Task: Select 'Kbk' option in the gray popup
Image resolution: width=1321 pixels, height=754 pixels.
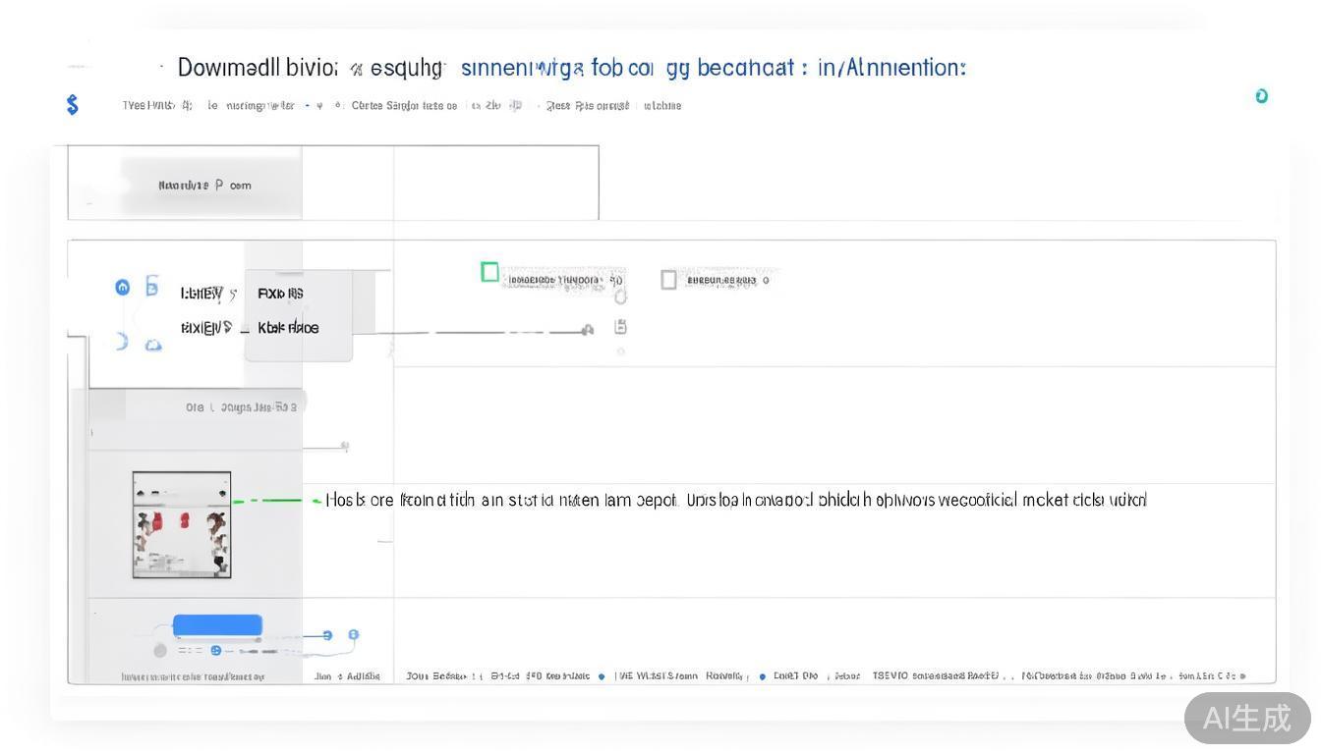Action: coord(288,328)
